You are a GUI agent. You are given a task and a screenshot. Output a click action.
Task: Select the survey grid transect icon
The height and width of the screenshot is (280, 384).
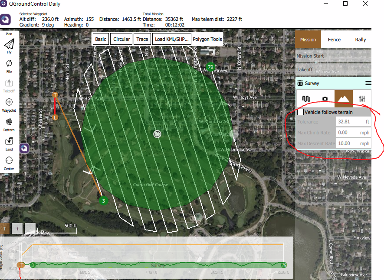tap(306, 99)
